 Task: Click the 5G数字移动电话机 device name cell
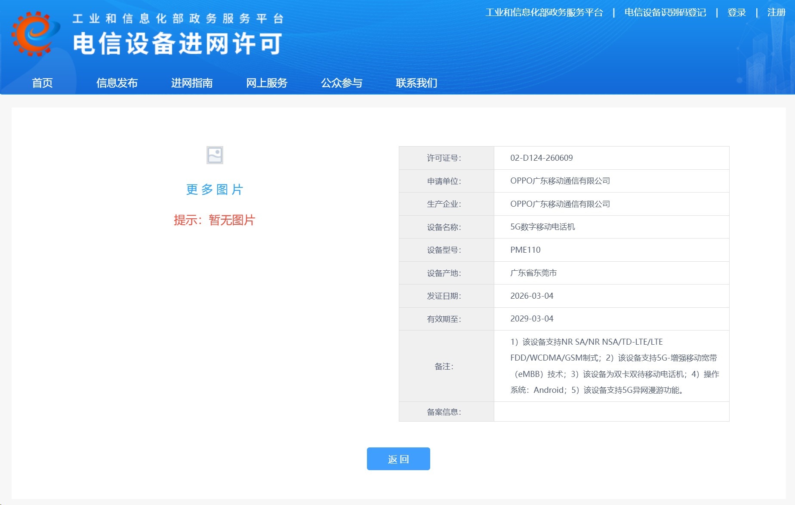pos(542,227)
